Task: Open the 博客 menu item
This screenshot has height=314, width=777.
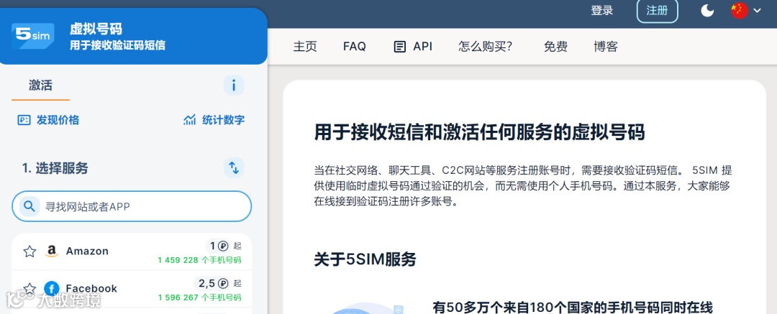Action: point(606,47)
